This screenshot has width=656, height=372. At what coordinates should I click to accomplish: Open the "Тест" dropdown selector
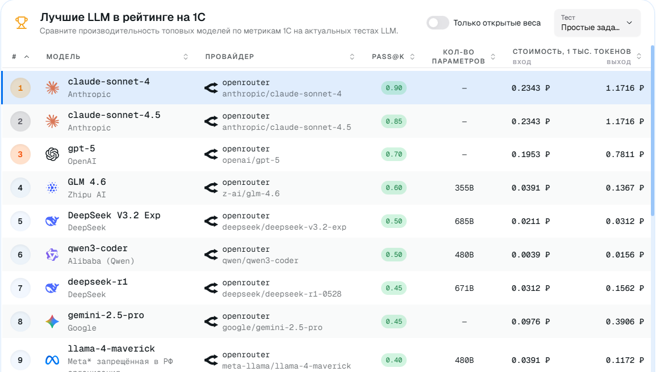(597, 23)
